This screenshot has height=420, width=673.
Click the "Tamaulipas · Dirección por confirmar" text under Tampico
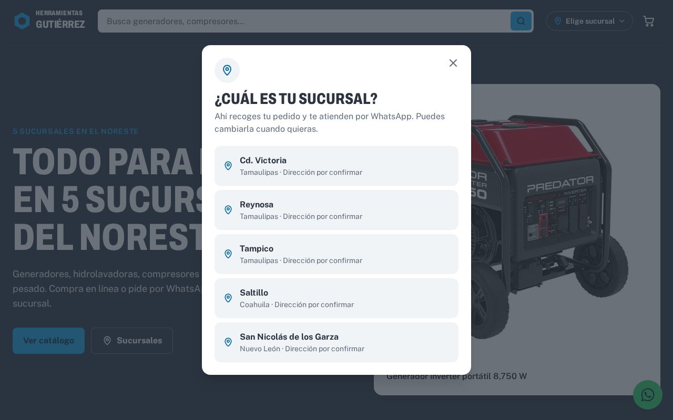[301, 260]
